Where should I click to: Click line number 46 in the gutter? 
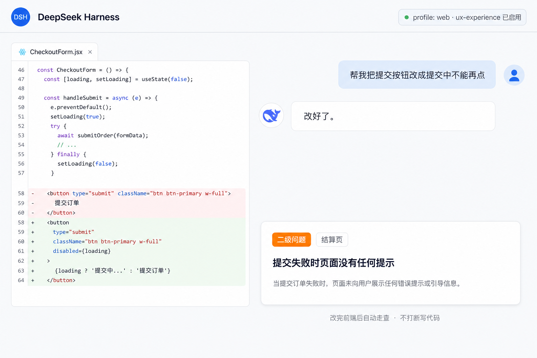(21, 70)
